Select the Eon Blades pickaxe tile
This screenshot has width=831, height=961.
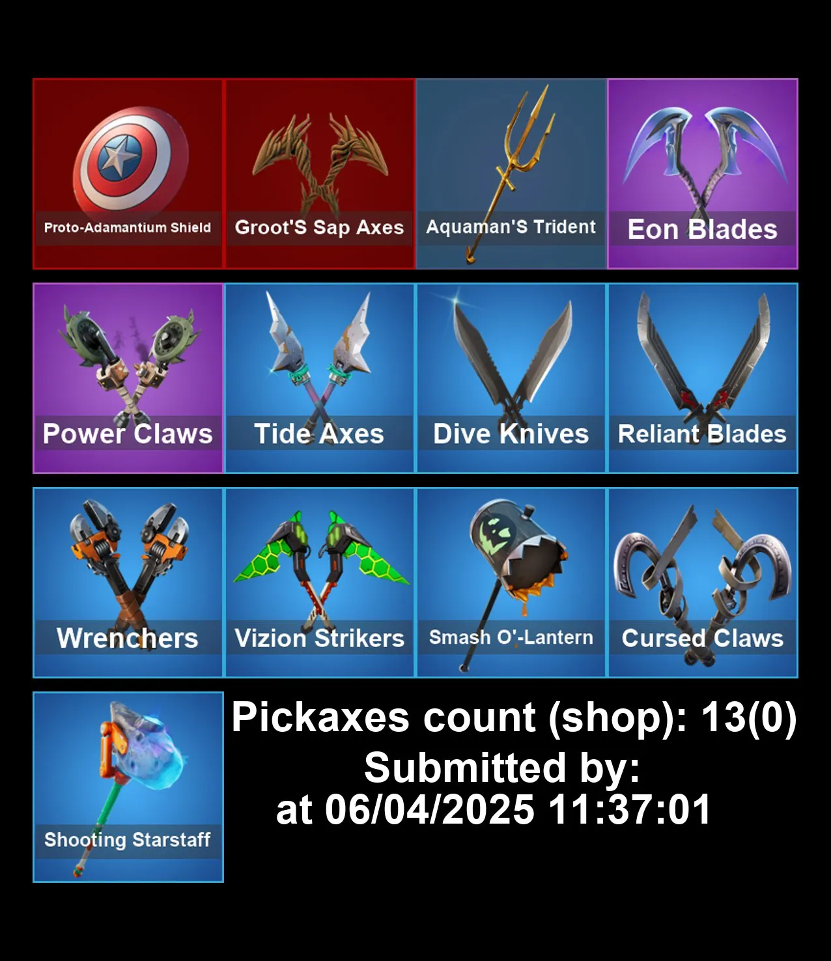pyautogui.click(x=703, y=174)
